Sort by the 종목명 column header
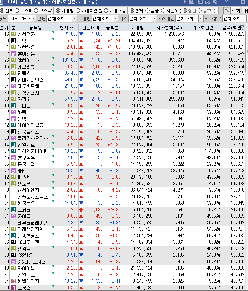The width and height of the screenshot is (248, 291). (36, 28)
